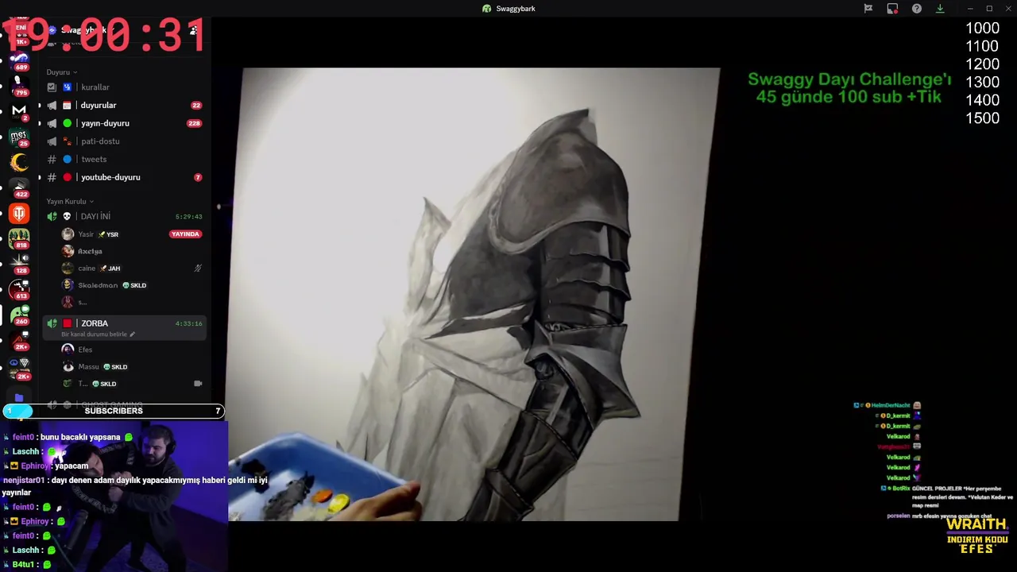The height and width of the screenshot is (572, 1017).
Task: Open the checkmark flag icon in title bar
Action: (x=868, y=9)
